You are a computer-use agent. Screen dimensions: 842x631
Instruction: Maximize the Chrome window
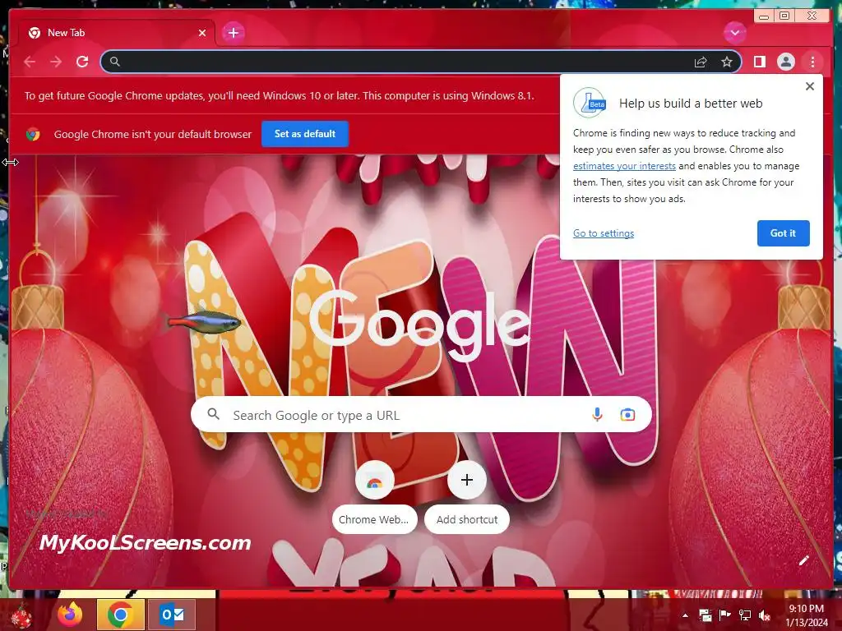pyautogui.click(x=784, y=16)
